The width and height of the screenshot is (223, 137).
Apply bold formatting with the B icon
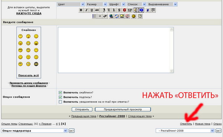pyautogui.click(x=81, y=10)
